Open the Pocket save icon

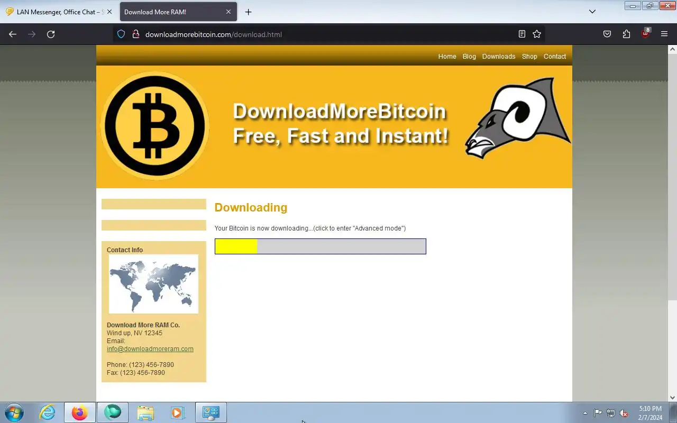tap(607, 34)
